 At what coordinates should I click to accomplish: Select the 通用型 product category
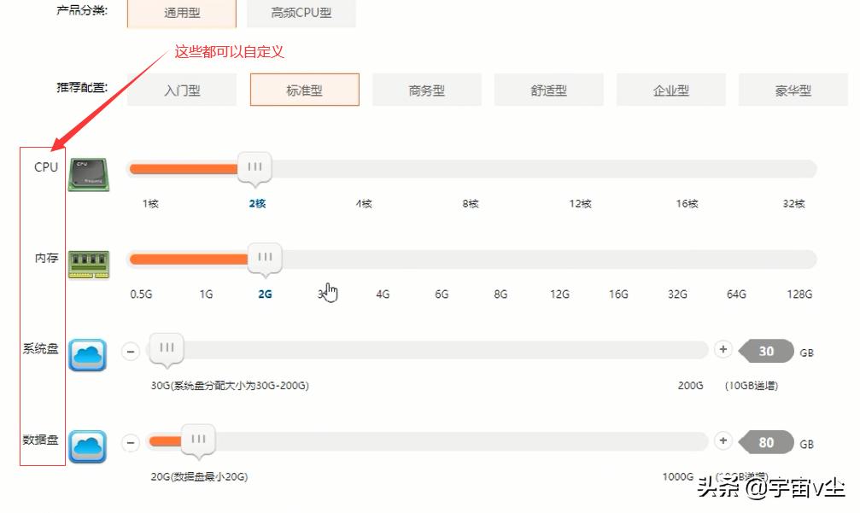pos(181,13)
